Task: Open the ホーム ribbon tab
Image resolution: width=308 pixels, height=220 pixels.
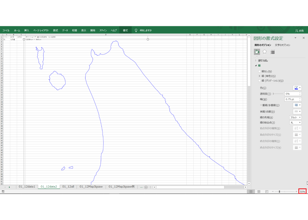Action: click(17, 30)
